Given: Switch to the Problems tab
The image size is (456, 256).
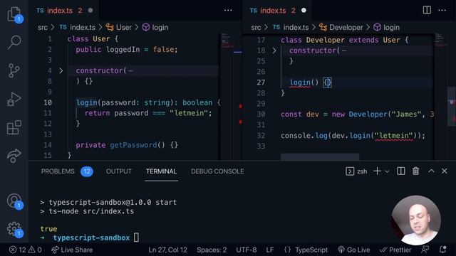Looking at the screenshot, I should [67, 171].
